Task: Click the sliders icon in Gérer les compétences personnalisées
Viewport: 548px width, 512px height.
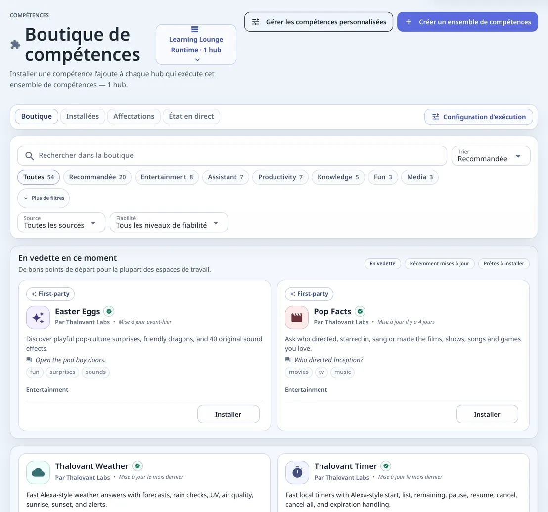Action: [256, 22]
